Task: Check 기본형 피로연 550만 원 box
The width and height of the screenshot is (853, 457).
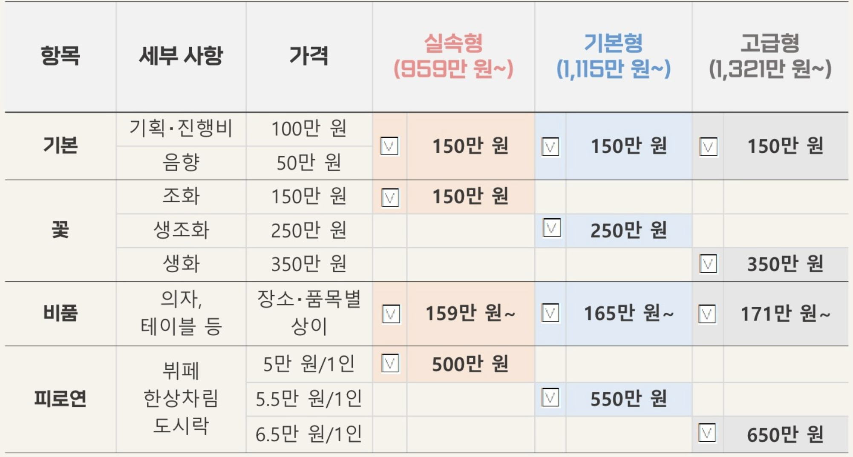Action: coord(550,398)
